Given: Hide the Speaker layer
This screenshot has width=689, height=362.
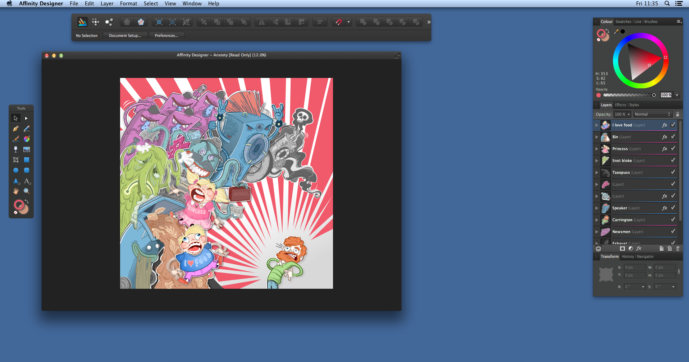Looking at the screenshot, I should click(673, 208).
